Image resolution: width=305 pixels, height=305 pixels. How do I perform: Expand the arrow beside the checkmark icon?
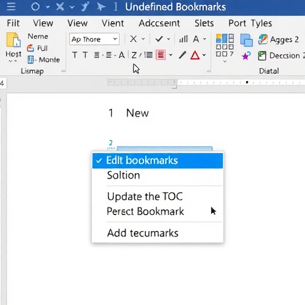pos(169,39)
